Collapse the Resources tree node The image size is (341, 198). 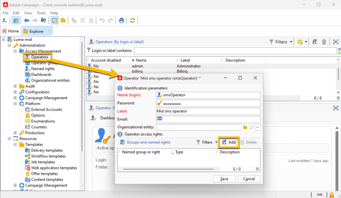click(10, 139)
